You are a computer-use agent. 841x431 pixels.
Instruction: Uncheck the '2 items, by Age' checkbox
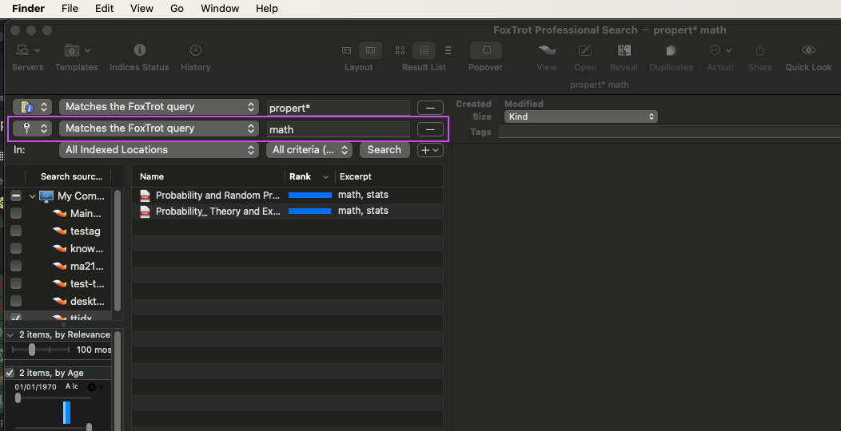tap(10, 373)
